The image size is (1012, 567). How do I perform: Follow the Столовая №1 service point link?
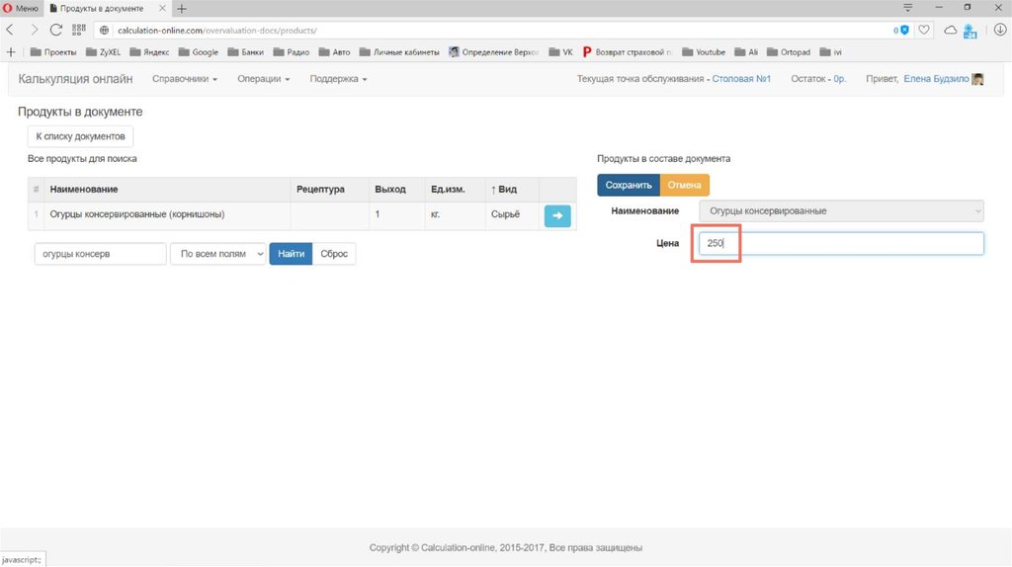point(741,79)
